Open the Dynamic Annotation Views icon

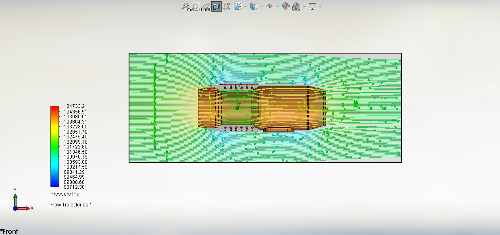point(227,6)
